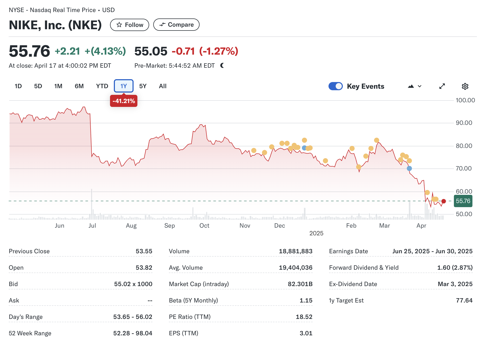Click the 2025 year label under chart
The width and height of the screenshot is (481, 343).
point(316,233)
